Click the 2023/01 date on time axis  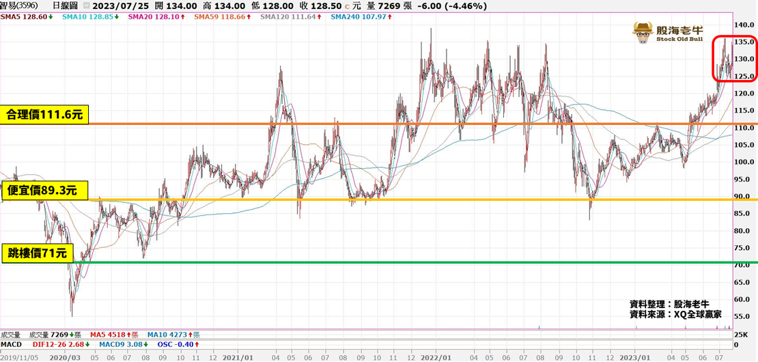635,357
